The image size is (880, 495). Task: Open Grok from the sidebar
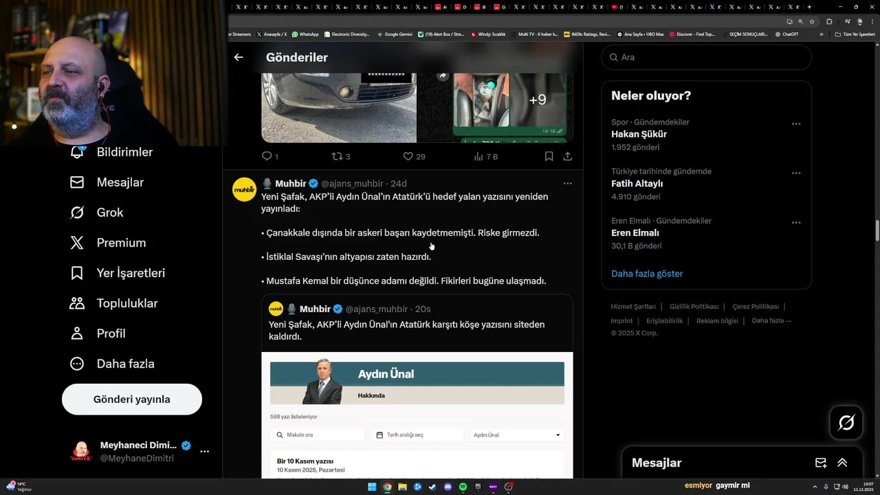pyautogui.click(x=96, y=212)
